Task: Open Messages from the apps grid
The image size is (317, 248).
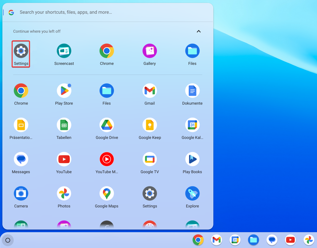Action: tap(21, 163)
